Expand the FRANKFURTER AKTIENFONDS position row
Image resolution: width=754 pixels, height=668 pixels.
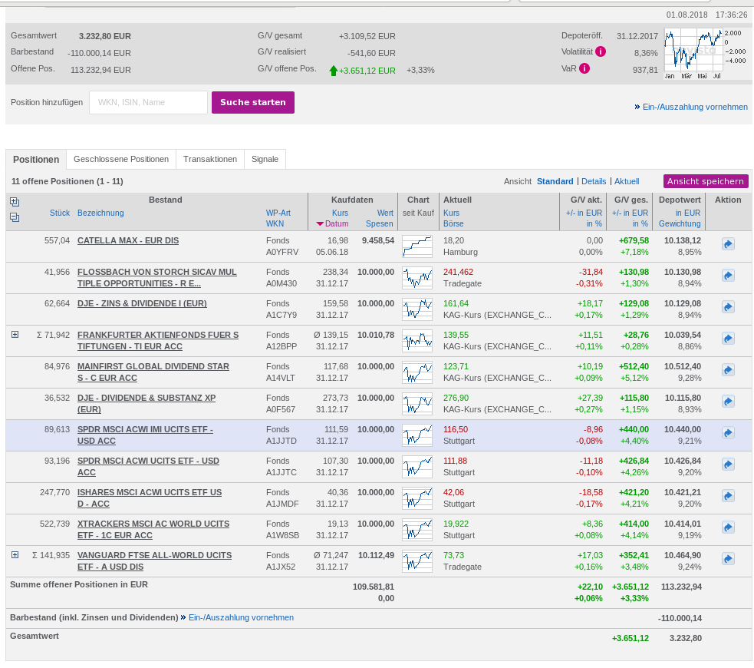(x=15, y=335)
